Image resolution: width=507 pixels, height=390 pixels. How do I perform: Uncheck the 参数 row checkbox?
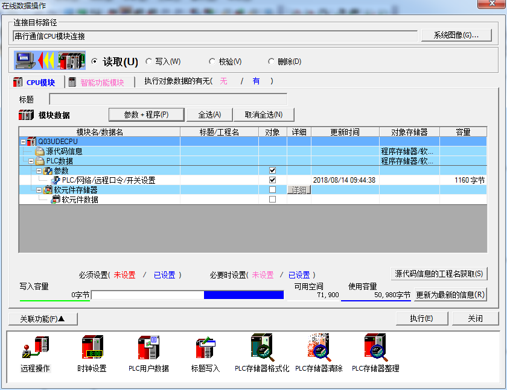pos(272,171)
